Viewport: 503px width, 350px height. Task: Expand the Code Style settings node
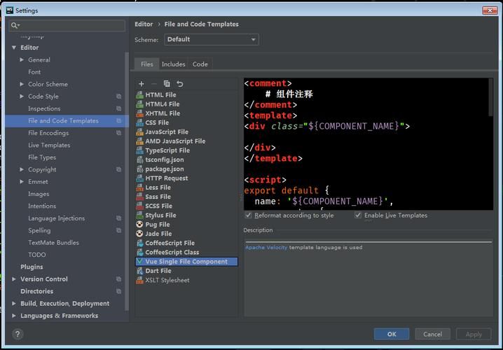click(x=22, y=97)
